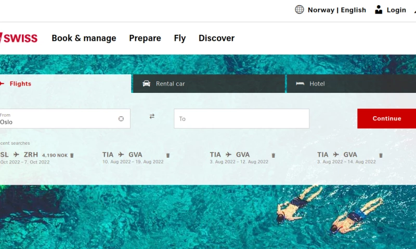Swap origin and destination arrows
The width and height of the screenshot is (416, 249).
tap(152, 116)
